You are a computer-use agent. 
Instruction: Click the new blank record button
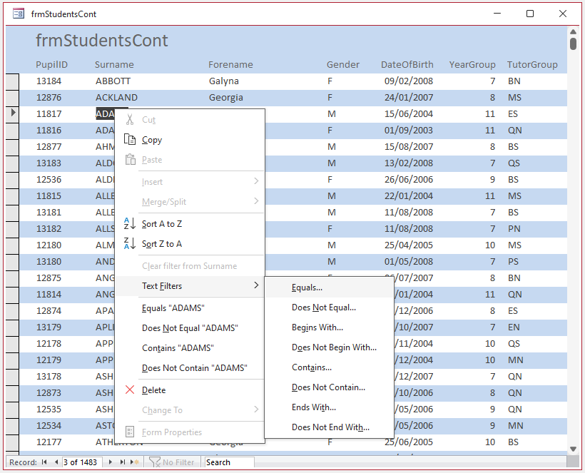[135, 462]
